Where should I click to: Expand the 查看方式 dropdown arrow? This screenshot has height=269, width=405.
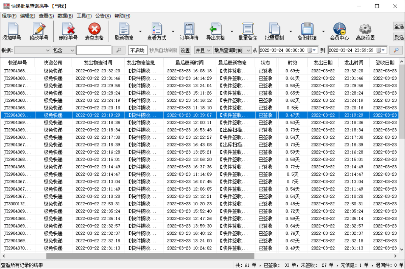tap(173, 31)
